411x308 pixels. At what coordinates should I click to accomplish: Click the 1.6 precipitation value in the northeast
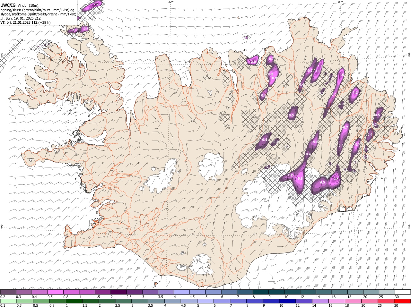(318, 71)
